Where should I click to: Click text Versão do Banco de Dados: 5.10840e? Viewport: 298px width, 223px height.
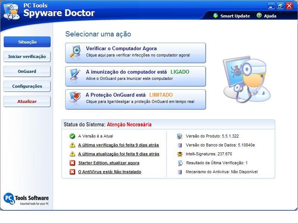(x=220, y=145)
